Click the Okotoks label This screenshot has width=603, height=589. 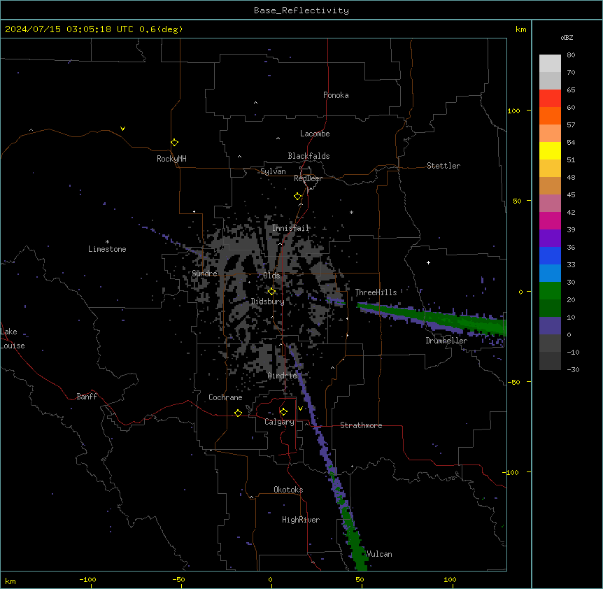click(288, 490)
